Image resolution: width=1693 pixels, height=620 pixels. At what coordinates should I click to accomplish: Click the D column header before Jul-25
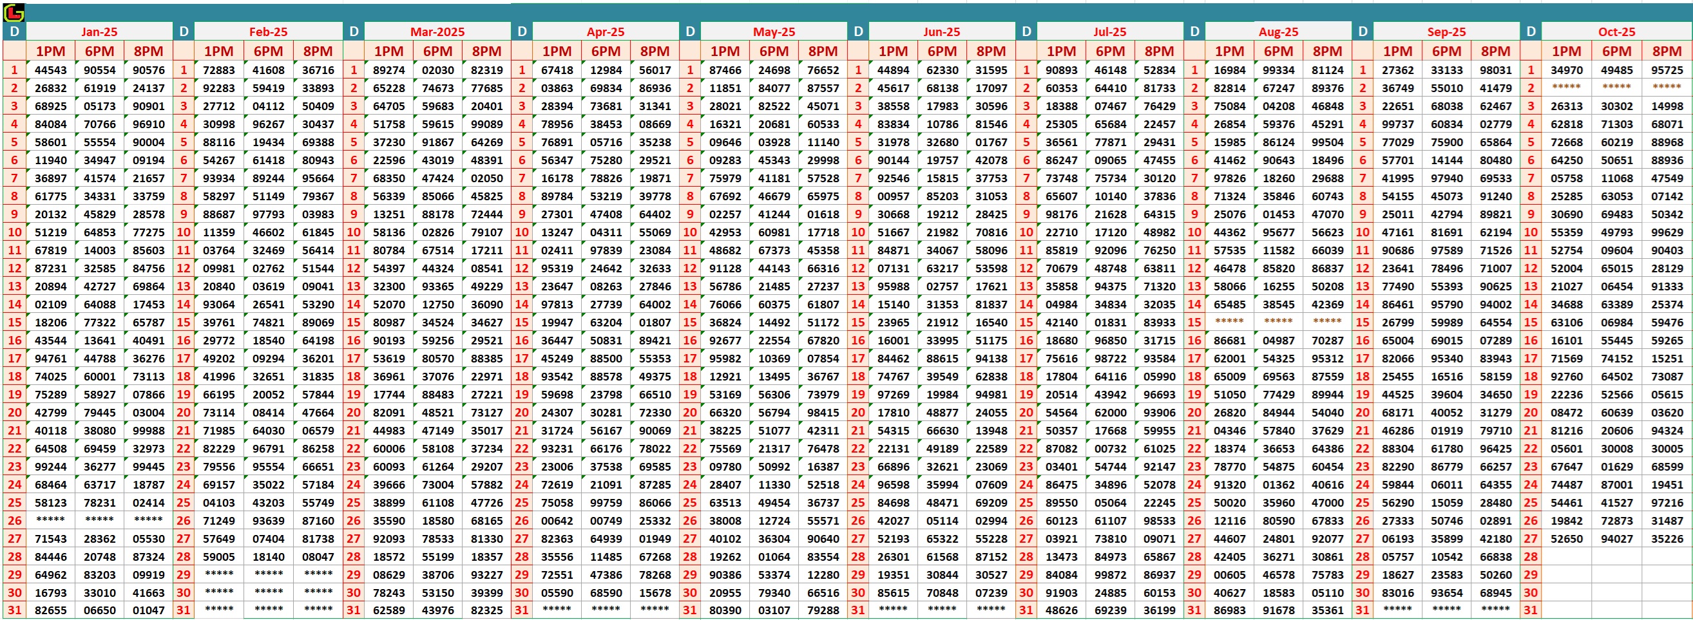coord(1026,32)
